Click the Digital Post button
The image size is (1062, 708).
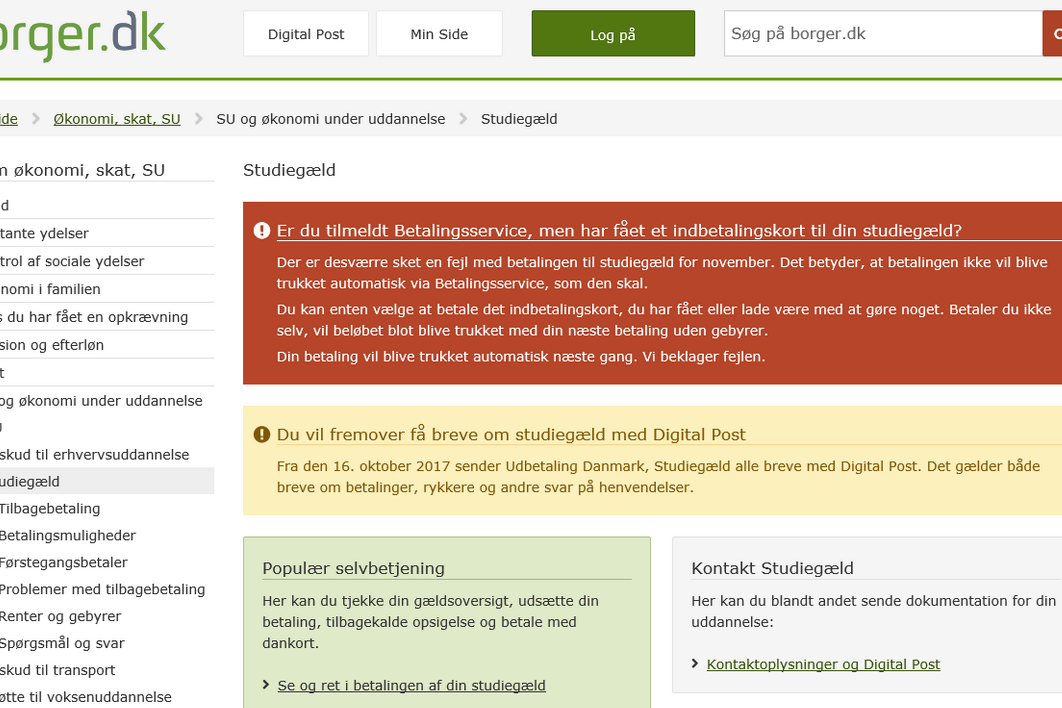306,34
